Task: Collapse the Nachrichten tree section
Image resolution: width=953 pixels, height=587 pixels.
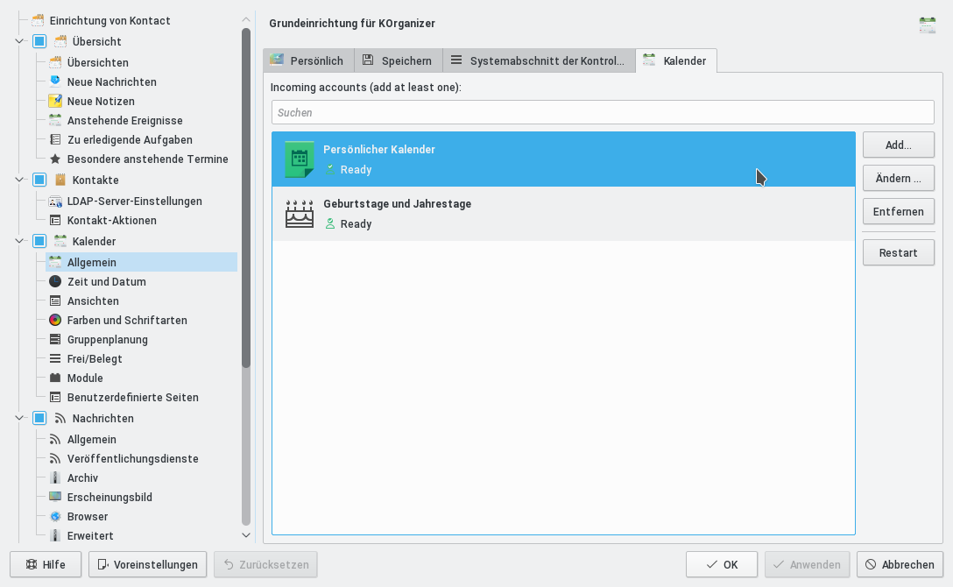Action: [19, 418]
